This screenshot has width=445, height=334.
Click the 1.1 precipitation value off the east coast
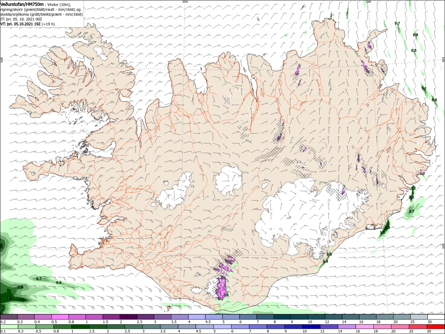424,88
